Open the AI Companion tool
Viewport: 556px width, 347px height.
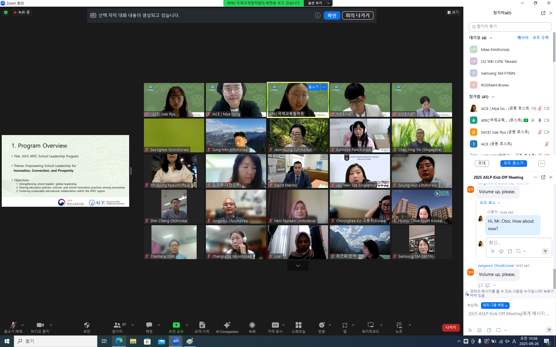point(227,325)
